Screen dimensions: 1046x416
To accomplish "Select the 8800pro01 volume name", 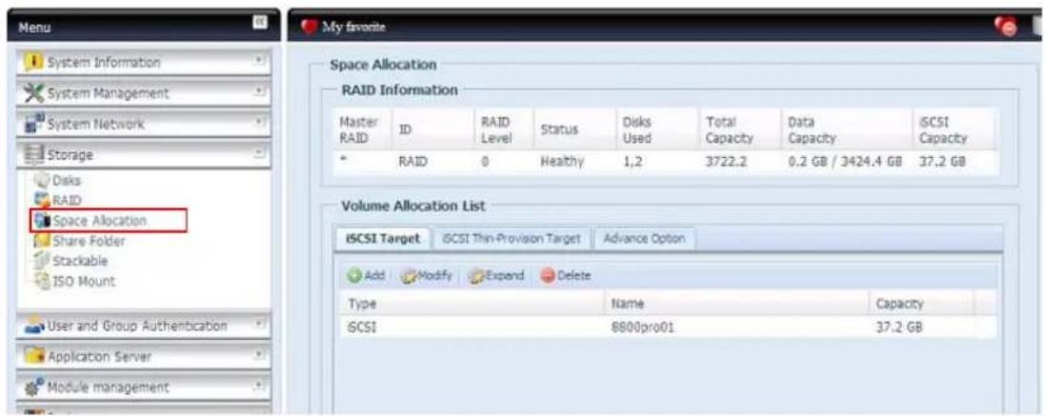I will pos(640,327).
